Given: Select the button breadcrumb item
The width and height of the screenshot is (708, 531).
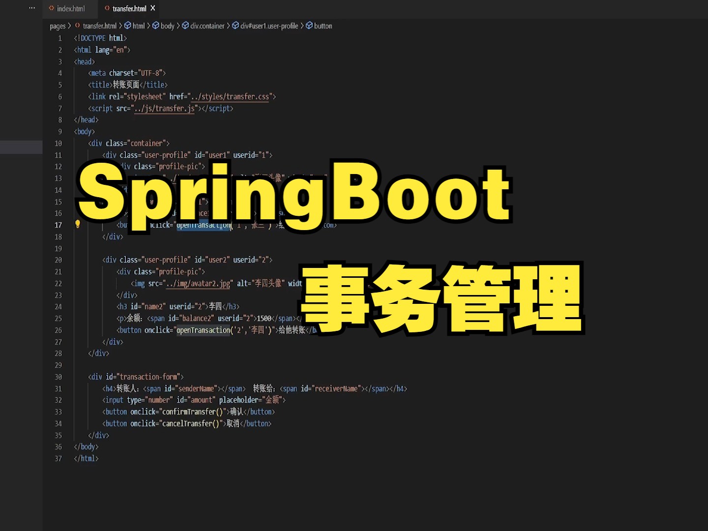Looking at the screenshot, I should click(323, 26).
